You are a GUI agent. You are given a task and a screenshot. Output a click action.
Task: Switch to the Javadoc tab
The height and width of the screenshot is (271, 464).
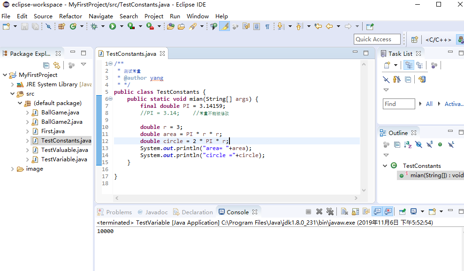(152, 212)
